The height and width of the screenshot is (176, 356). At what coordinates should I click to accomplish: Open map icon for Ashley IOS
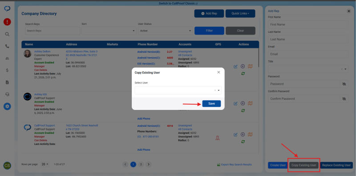(x=250, y=103)
